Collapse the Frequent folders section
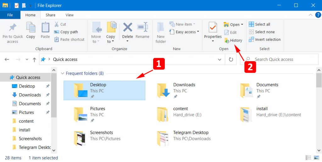Image resolution: width=322 pixels, height=162 pixels. click(x=62, y=73)
